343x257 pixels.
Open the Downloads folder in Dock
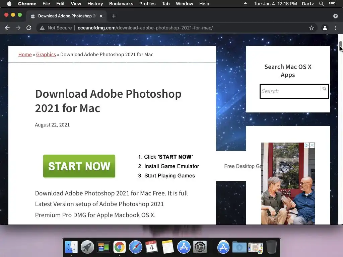(x=239, y=247)
